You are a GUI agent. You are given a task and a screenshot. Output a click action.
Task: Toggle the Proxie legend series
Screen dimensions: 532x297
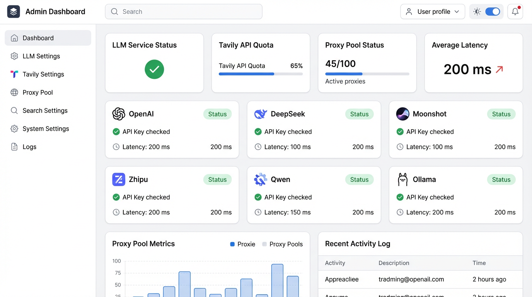242,244
